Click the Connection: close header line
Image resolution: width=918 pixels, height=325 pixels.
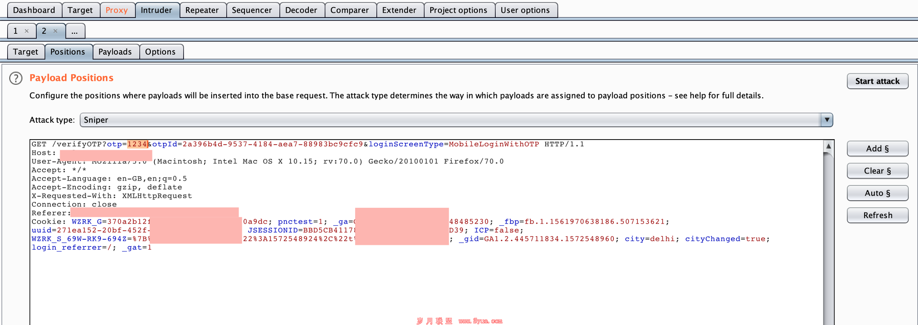(74, 205)
